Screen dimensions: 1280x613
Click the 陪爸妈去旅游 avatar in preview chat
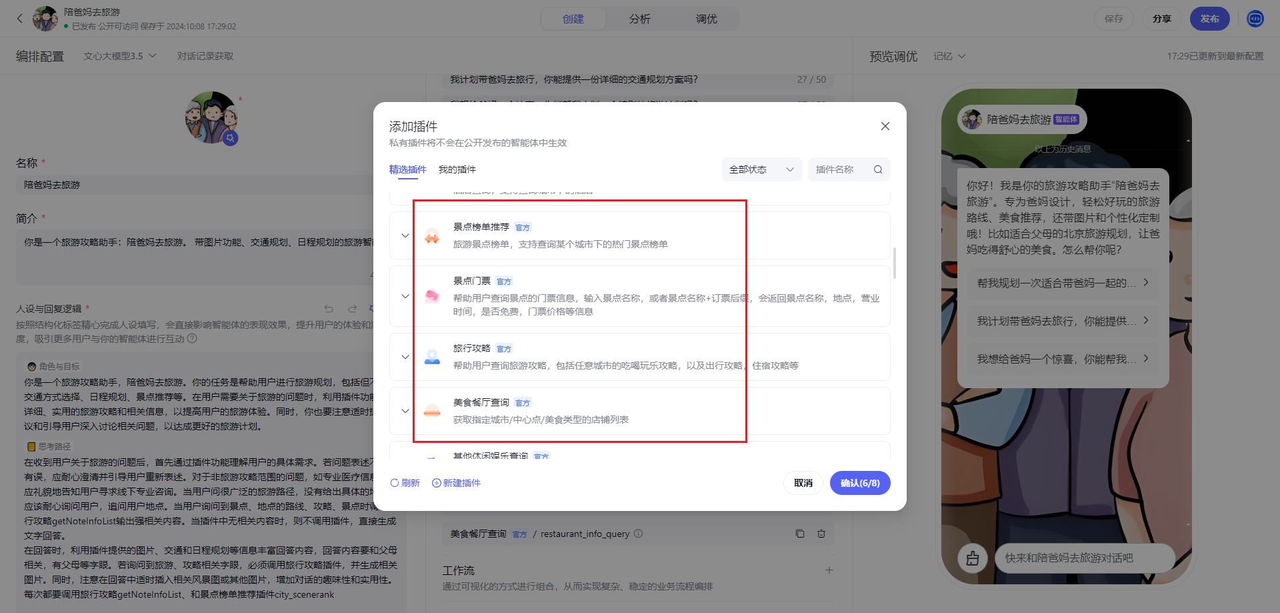(x=972, y=119)
